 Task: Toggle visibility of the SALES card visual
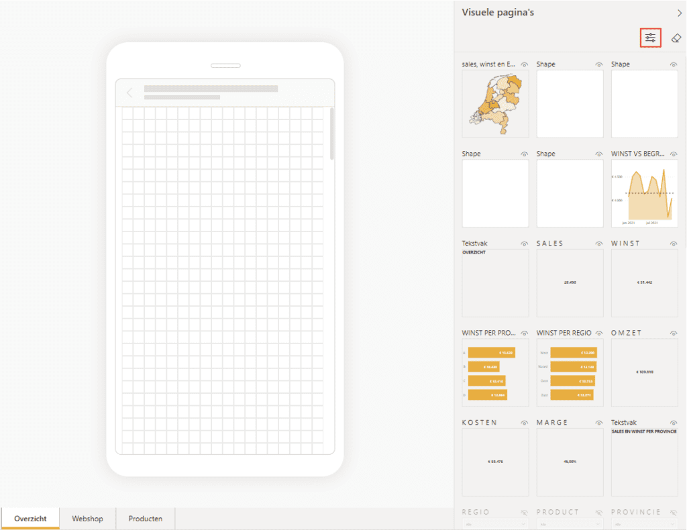click(598, 244)
